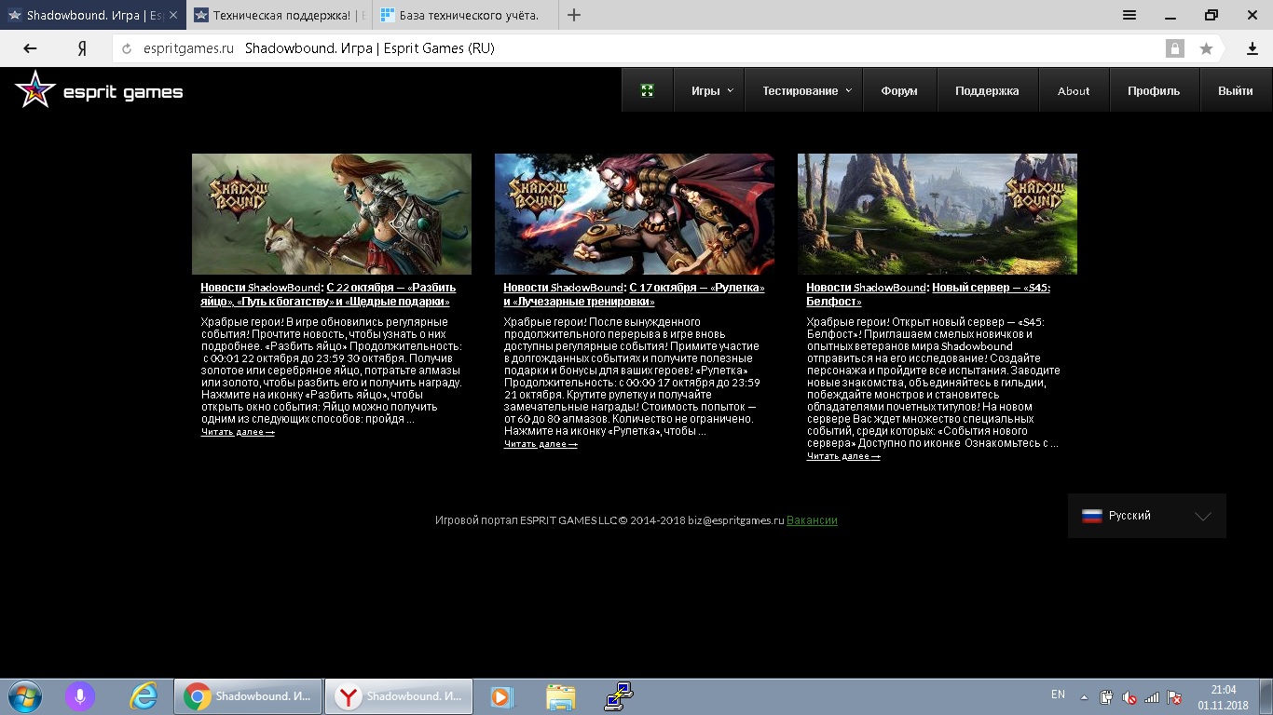Select Выйти to log out
Image resolution: width=1273 pixels, height=715 pixels.
click(x=1235, y=90)
